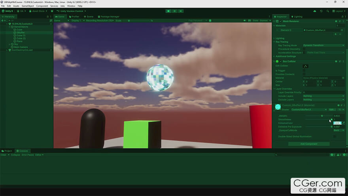
Task: Click the Pause button in the toolbar
Action: pos(174,11)
